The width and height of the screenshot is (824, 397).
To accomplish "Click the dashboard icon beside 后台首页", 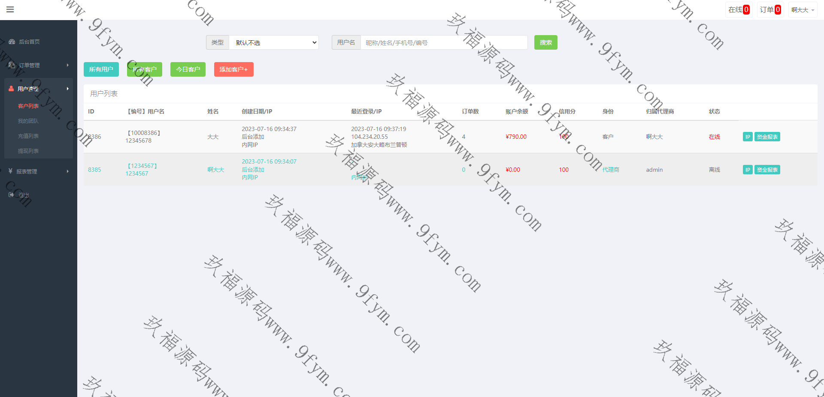I will [x=12, y=42].
